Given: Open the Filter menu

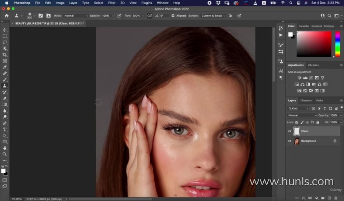Looking at the screenshot, I should [112, 3].
